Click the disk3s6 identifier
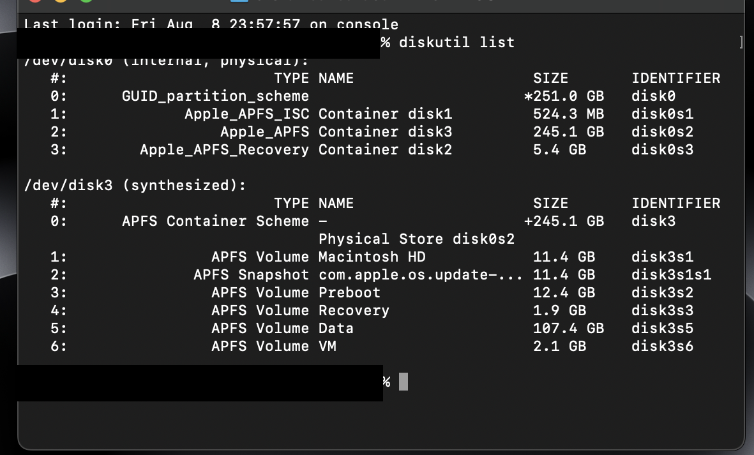Image resolution: width=754 pixels, height=455 pixels. (x=662, y=347)
